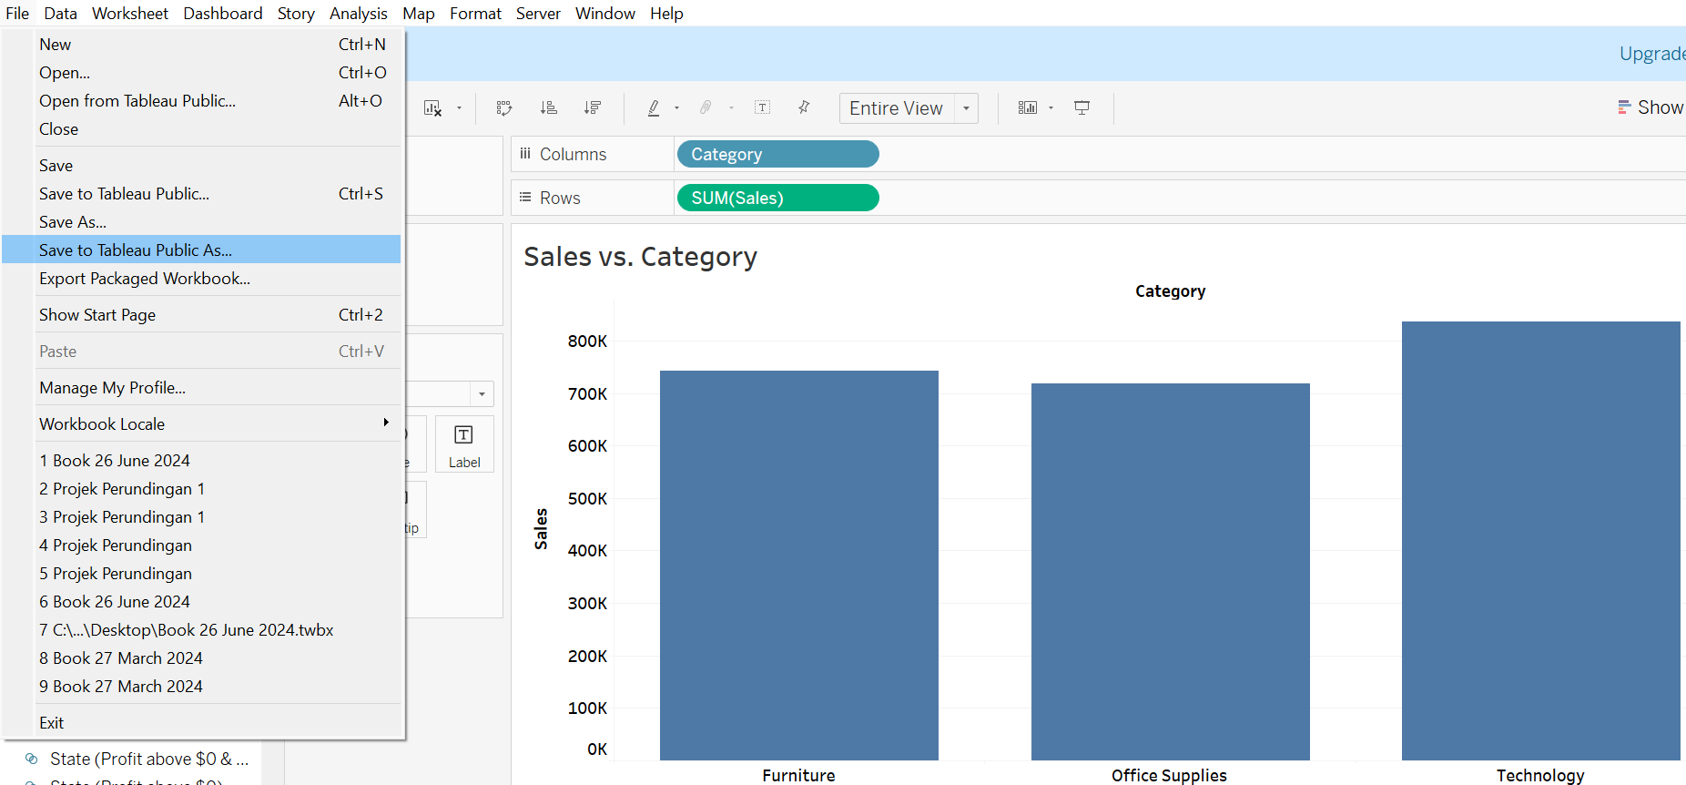Image resolution: width=1686 pixels, height=785 pixels.
Task: Open the Data menu
Action: (60, 14)
